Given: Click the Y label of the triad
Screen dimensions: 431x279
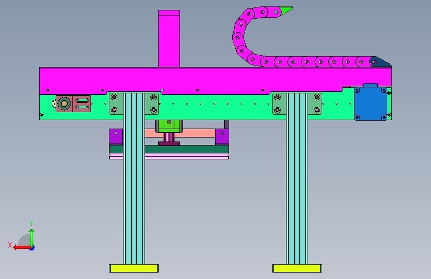Looking at the screenshot, I should point(31,223).
